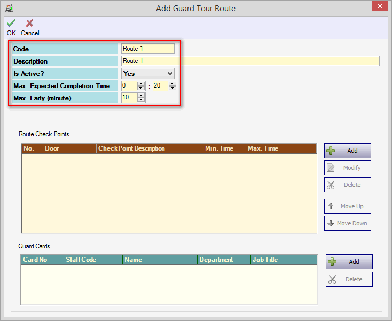This screenshot has height=321, width=392.
Task: Click the Staff Code column header
Action: (x=93, y=260)
